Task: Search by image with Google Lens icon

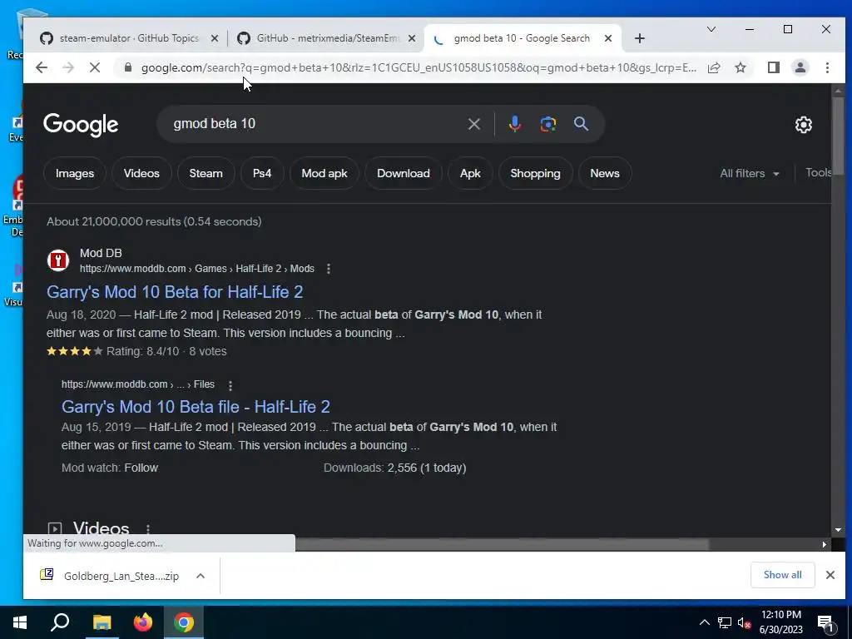Action: [547, 124]
